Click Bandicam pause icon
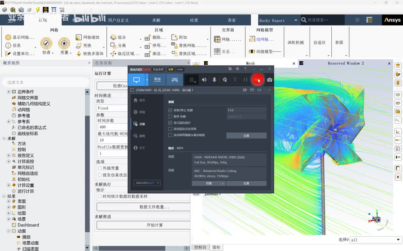 (x=246, y=80)
